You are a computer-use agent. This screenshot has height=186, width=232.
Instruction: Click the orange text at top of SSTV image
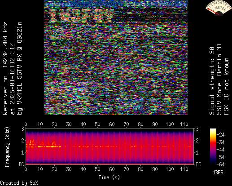[x=82, y=15]
